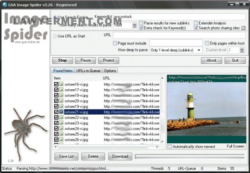
Task: Uncheck ostsee26-vi.jpg item checkbox
Action: tap(56, 140)
